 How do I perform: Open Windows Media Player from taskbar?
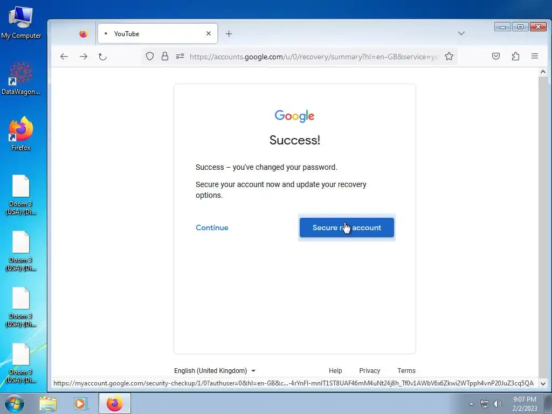(x=80, y=404)
